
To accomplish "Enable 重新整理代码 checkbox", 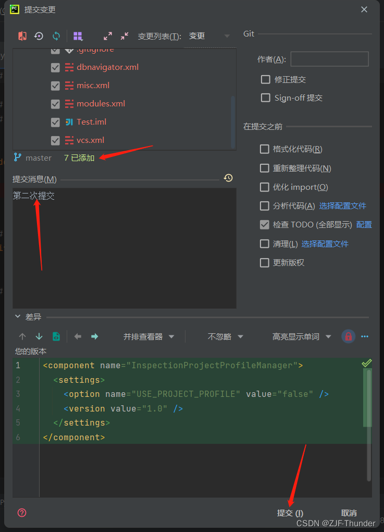I will point(264,168).
